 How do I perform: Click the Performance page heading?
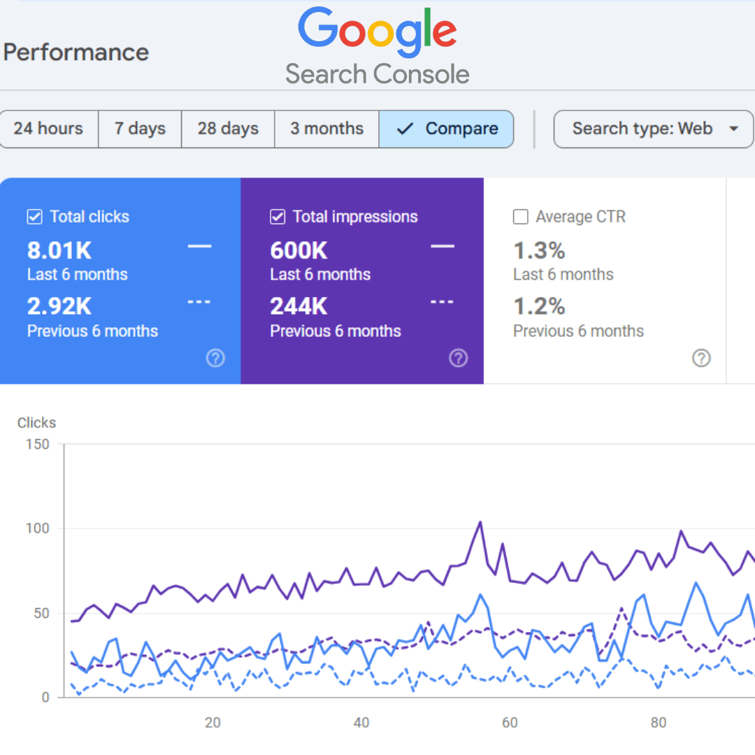tap(76, 52)
